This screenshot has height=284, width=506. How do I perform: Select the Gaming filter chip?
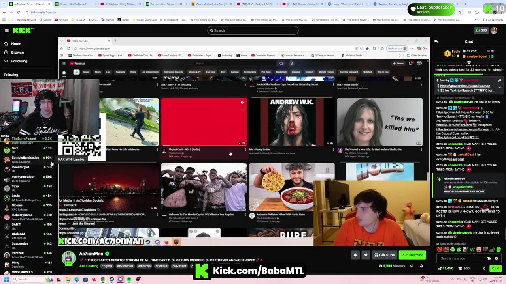tap(234, 72)
